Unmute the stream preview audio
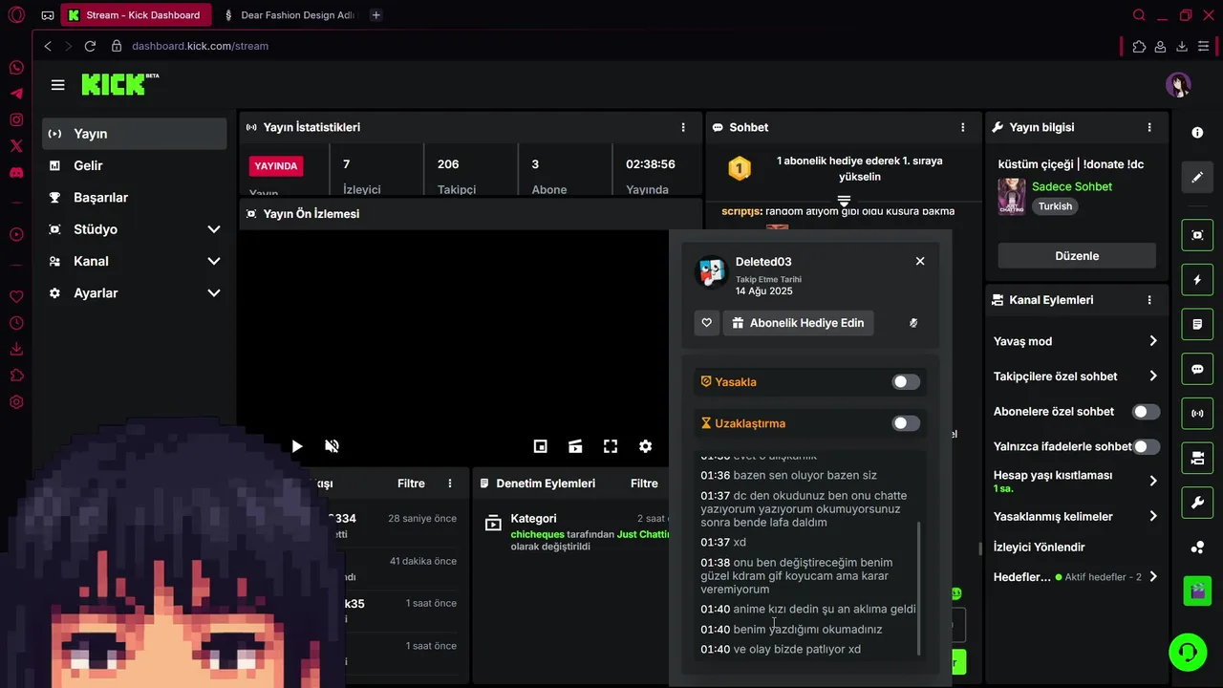1223x688 pixels. (x=332, y=446)
